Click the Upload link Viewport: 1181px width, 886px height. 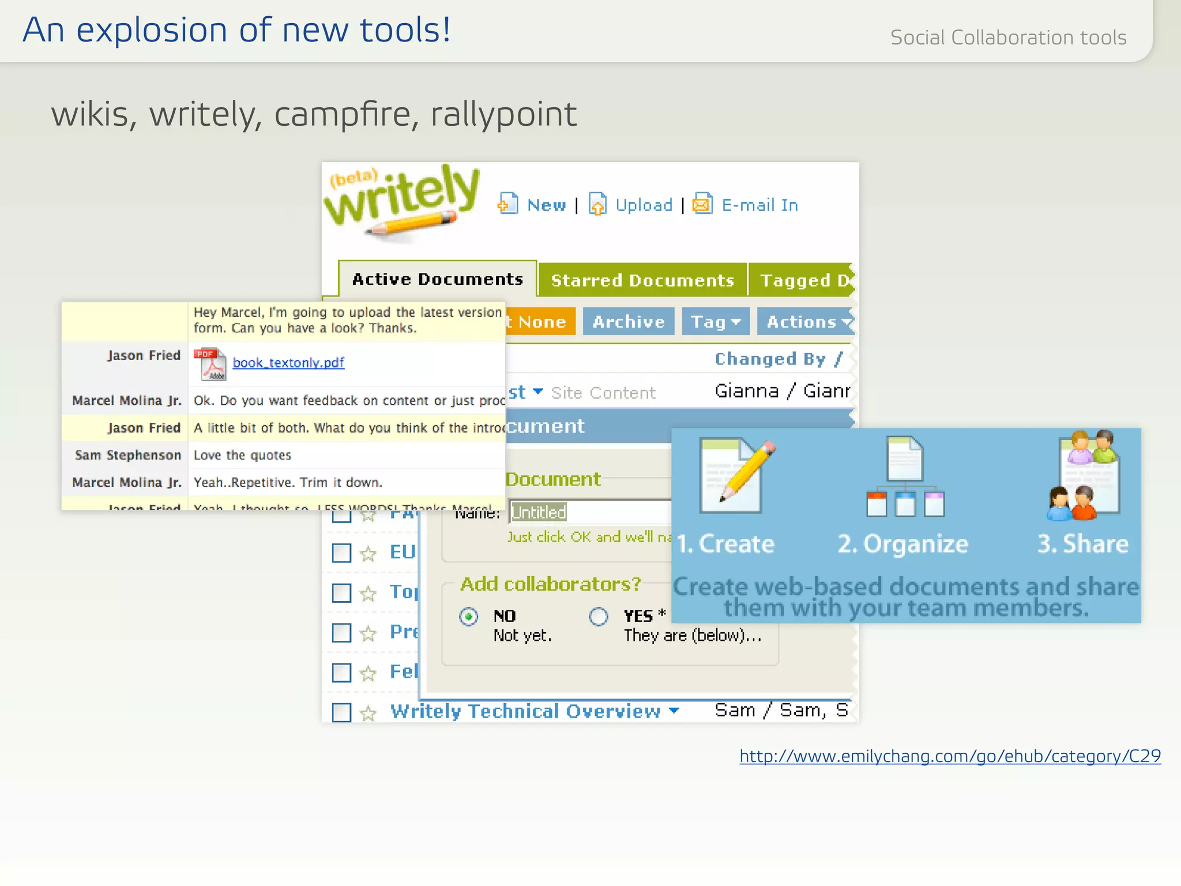[x=644, y=205]
